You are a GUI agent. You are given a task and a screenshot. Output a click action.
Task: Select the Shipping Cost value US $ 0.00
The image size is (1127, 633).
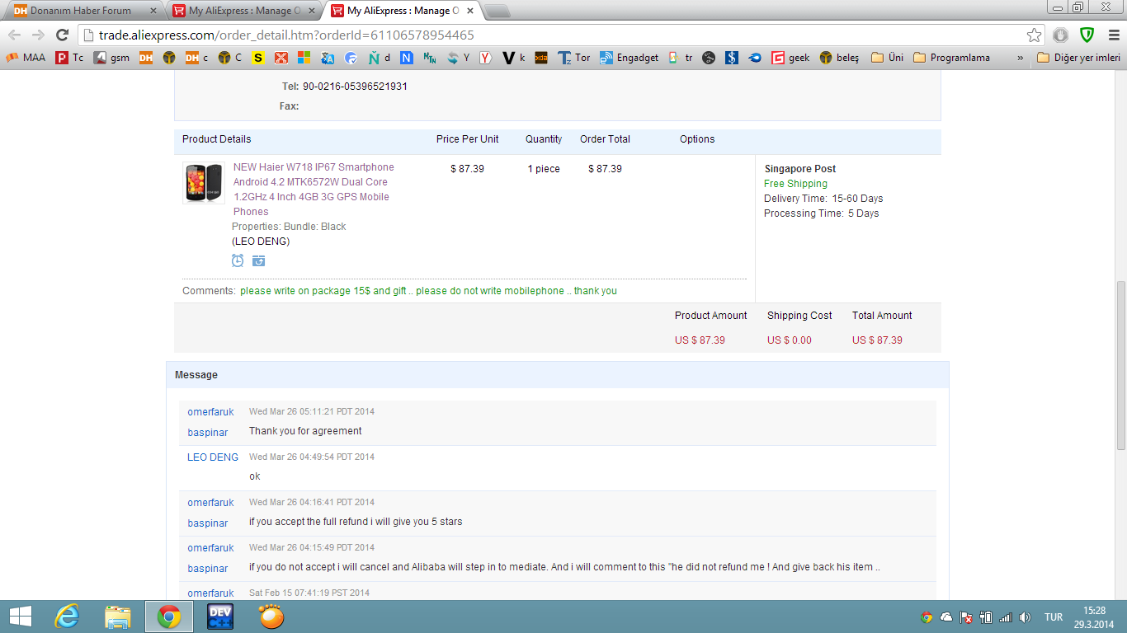coord(790,340)
